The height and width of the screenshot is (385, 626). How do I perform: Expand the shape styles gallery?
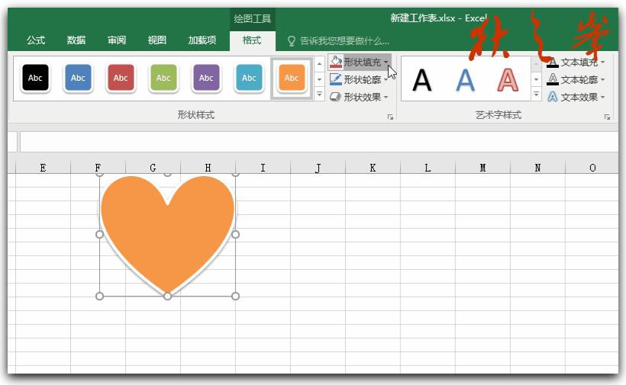tap(319, 95)
